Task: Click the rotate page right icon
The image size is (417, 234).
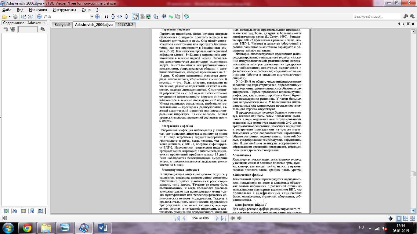Action: click(31, 16)
